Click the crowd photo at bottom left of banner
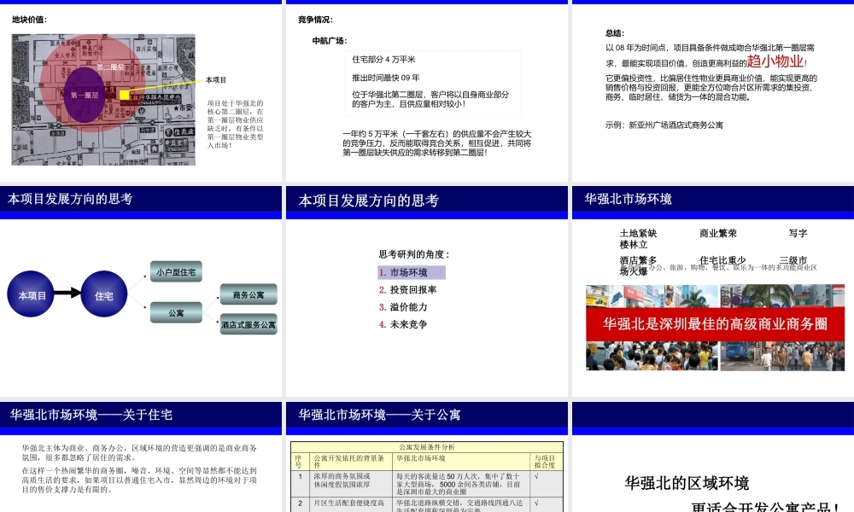 click(652, 356)
